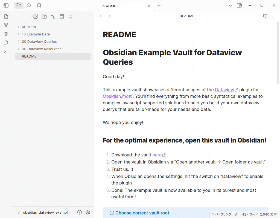The height and width of the screenshot is (218, 280).
Task: Open the graph view
Action: click(6, 25)
